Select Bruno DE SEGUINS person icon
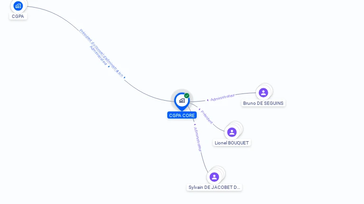The image size is (364, 204). pos(263,93)
